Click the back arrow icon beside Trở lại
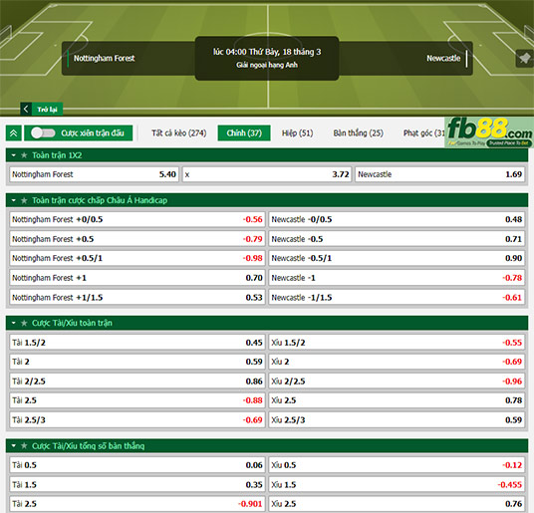This screenshot has width=534, height=513. pos(26,110)
